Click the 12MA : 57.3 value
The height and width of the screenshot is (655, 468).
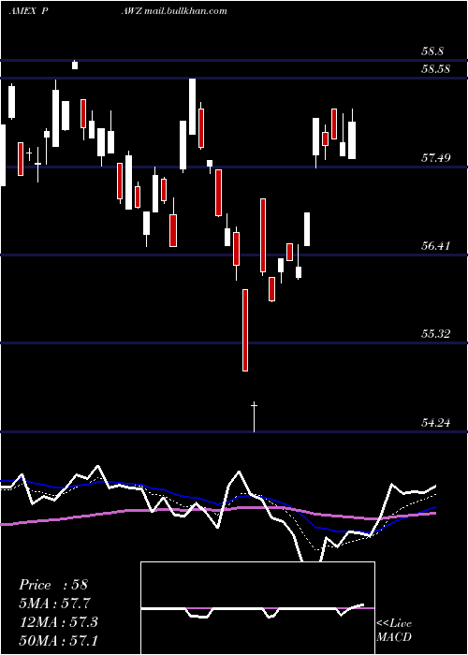pyautogui.click(x=58, y=622)
